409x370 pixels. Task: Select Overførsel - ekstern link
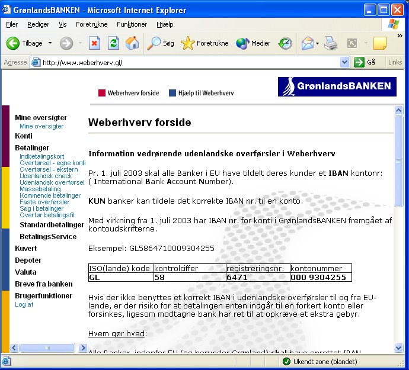[49, 169]
